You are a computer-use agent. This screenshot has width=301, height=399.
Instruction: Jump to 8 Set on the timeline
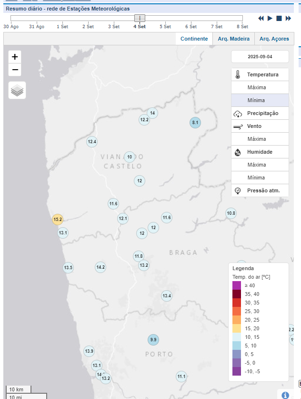coord(242,26)
